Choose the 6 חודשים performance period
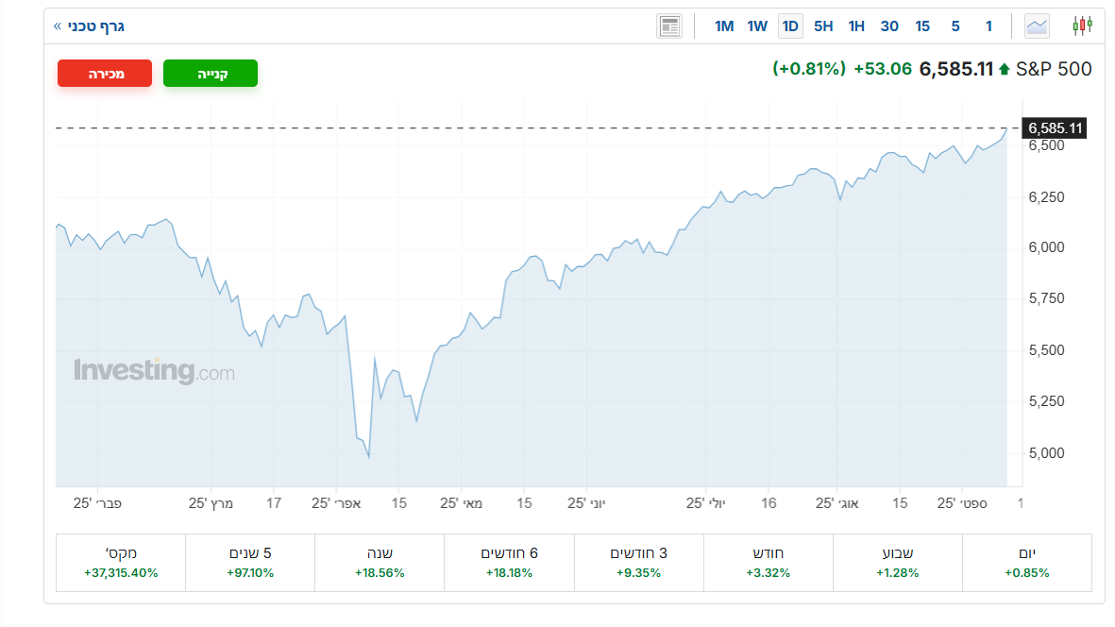 click(509, 563)
